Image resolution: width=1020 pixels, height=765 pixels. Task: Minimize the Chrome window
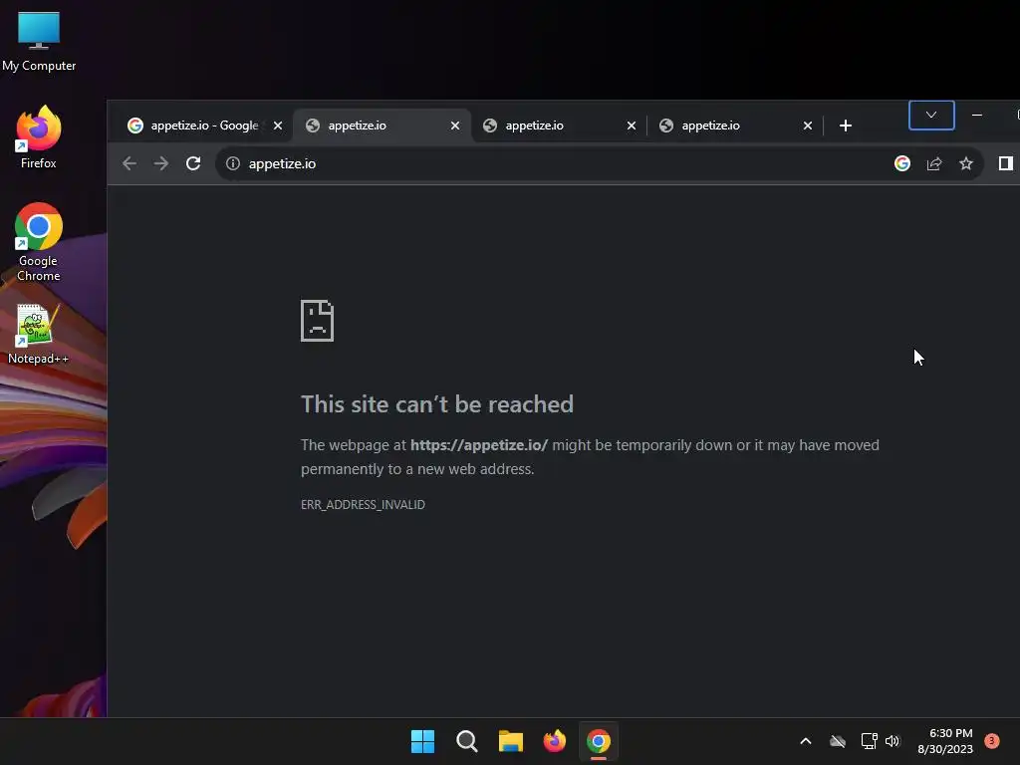tap(977, 116)
